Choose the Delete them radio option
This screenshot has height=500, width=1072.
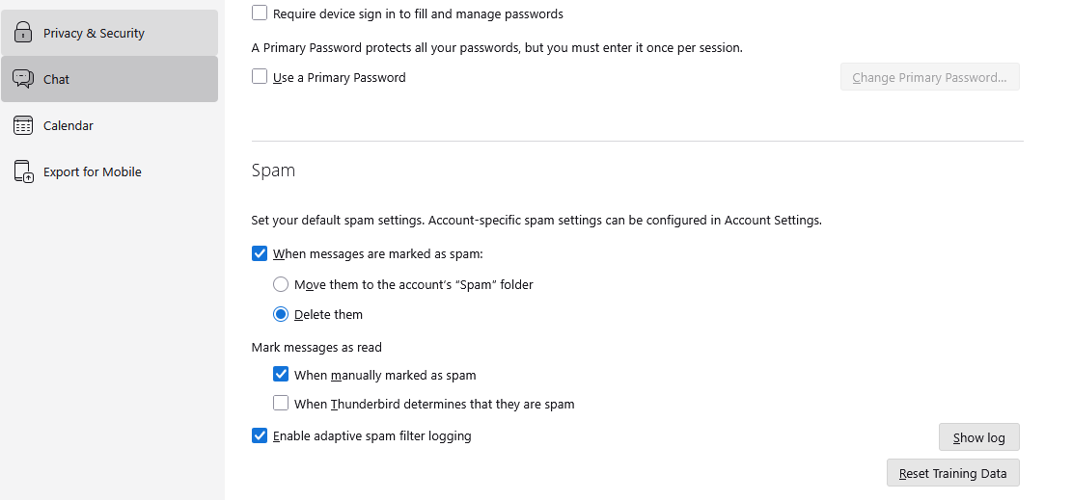(x=281, y=314)
